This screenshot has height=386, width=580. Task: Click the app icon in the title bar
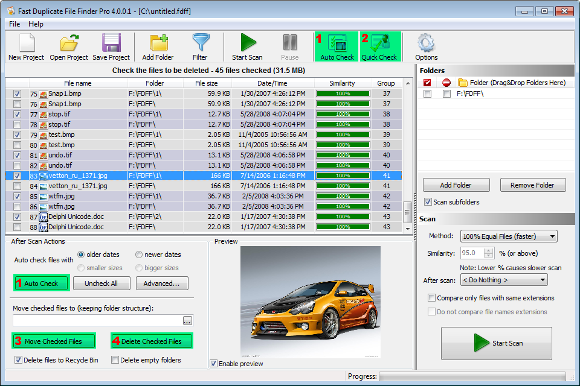click(x=11, y=11)
